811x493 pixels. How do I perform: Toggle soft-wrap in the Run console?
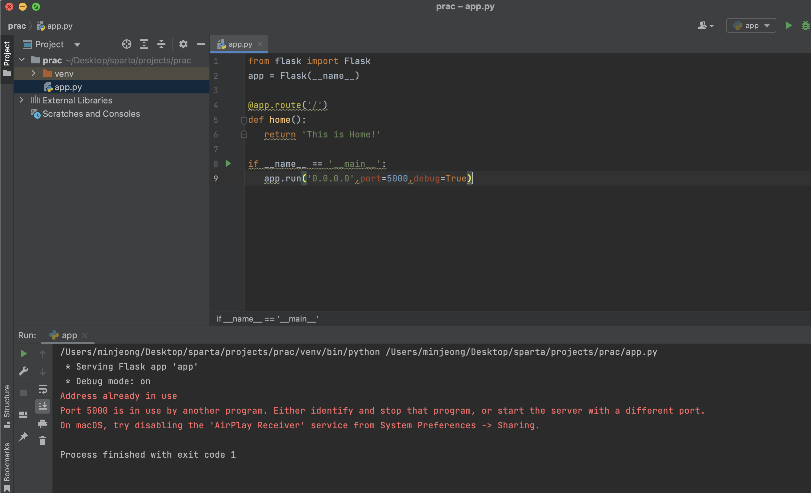coord(43,389)
